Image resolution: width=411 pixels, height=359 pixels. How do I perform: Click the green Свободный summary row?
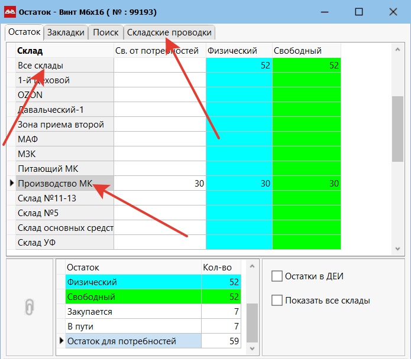pos(133,297)
